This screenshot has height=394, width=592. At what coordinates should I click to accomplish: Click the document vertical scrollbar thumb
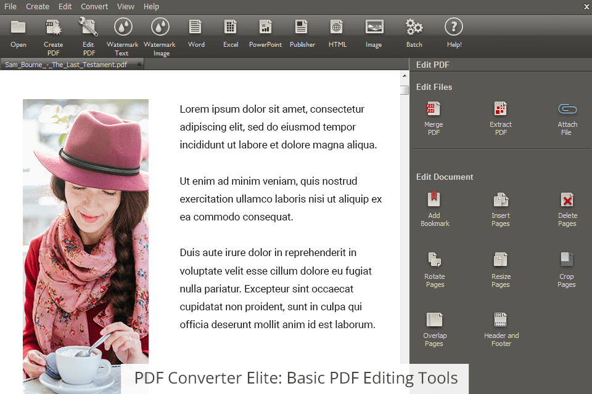point(405,90)
